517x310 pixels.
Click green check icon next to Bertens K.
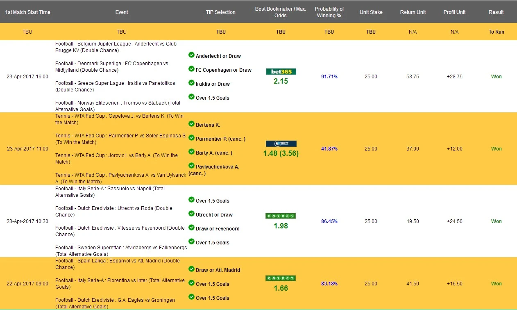point(191,124)
